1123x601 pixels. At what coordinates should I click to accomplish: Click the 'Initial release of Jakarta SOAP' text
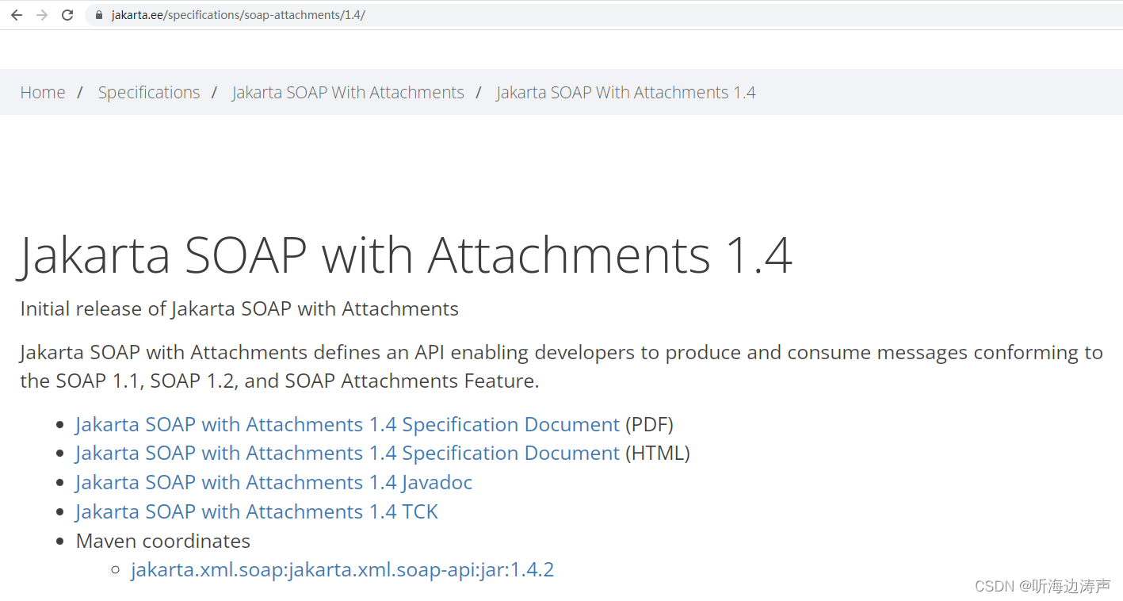pyautogui.click(x=239, y=308)
